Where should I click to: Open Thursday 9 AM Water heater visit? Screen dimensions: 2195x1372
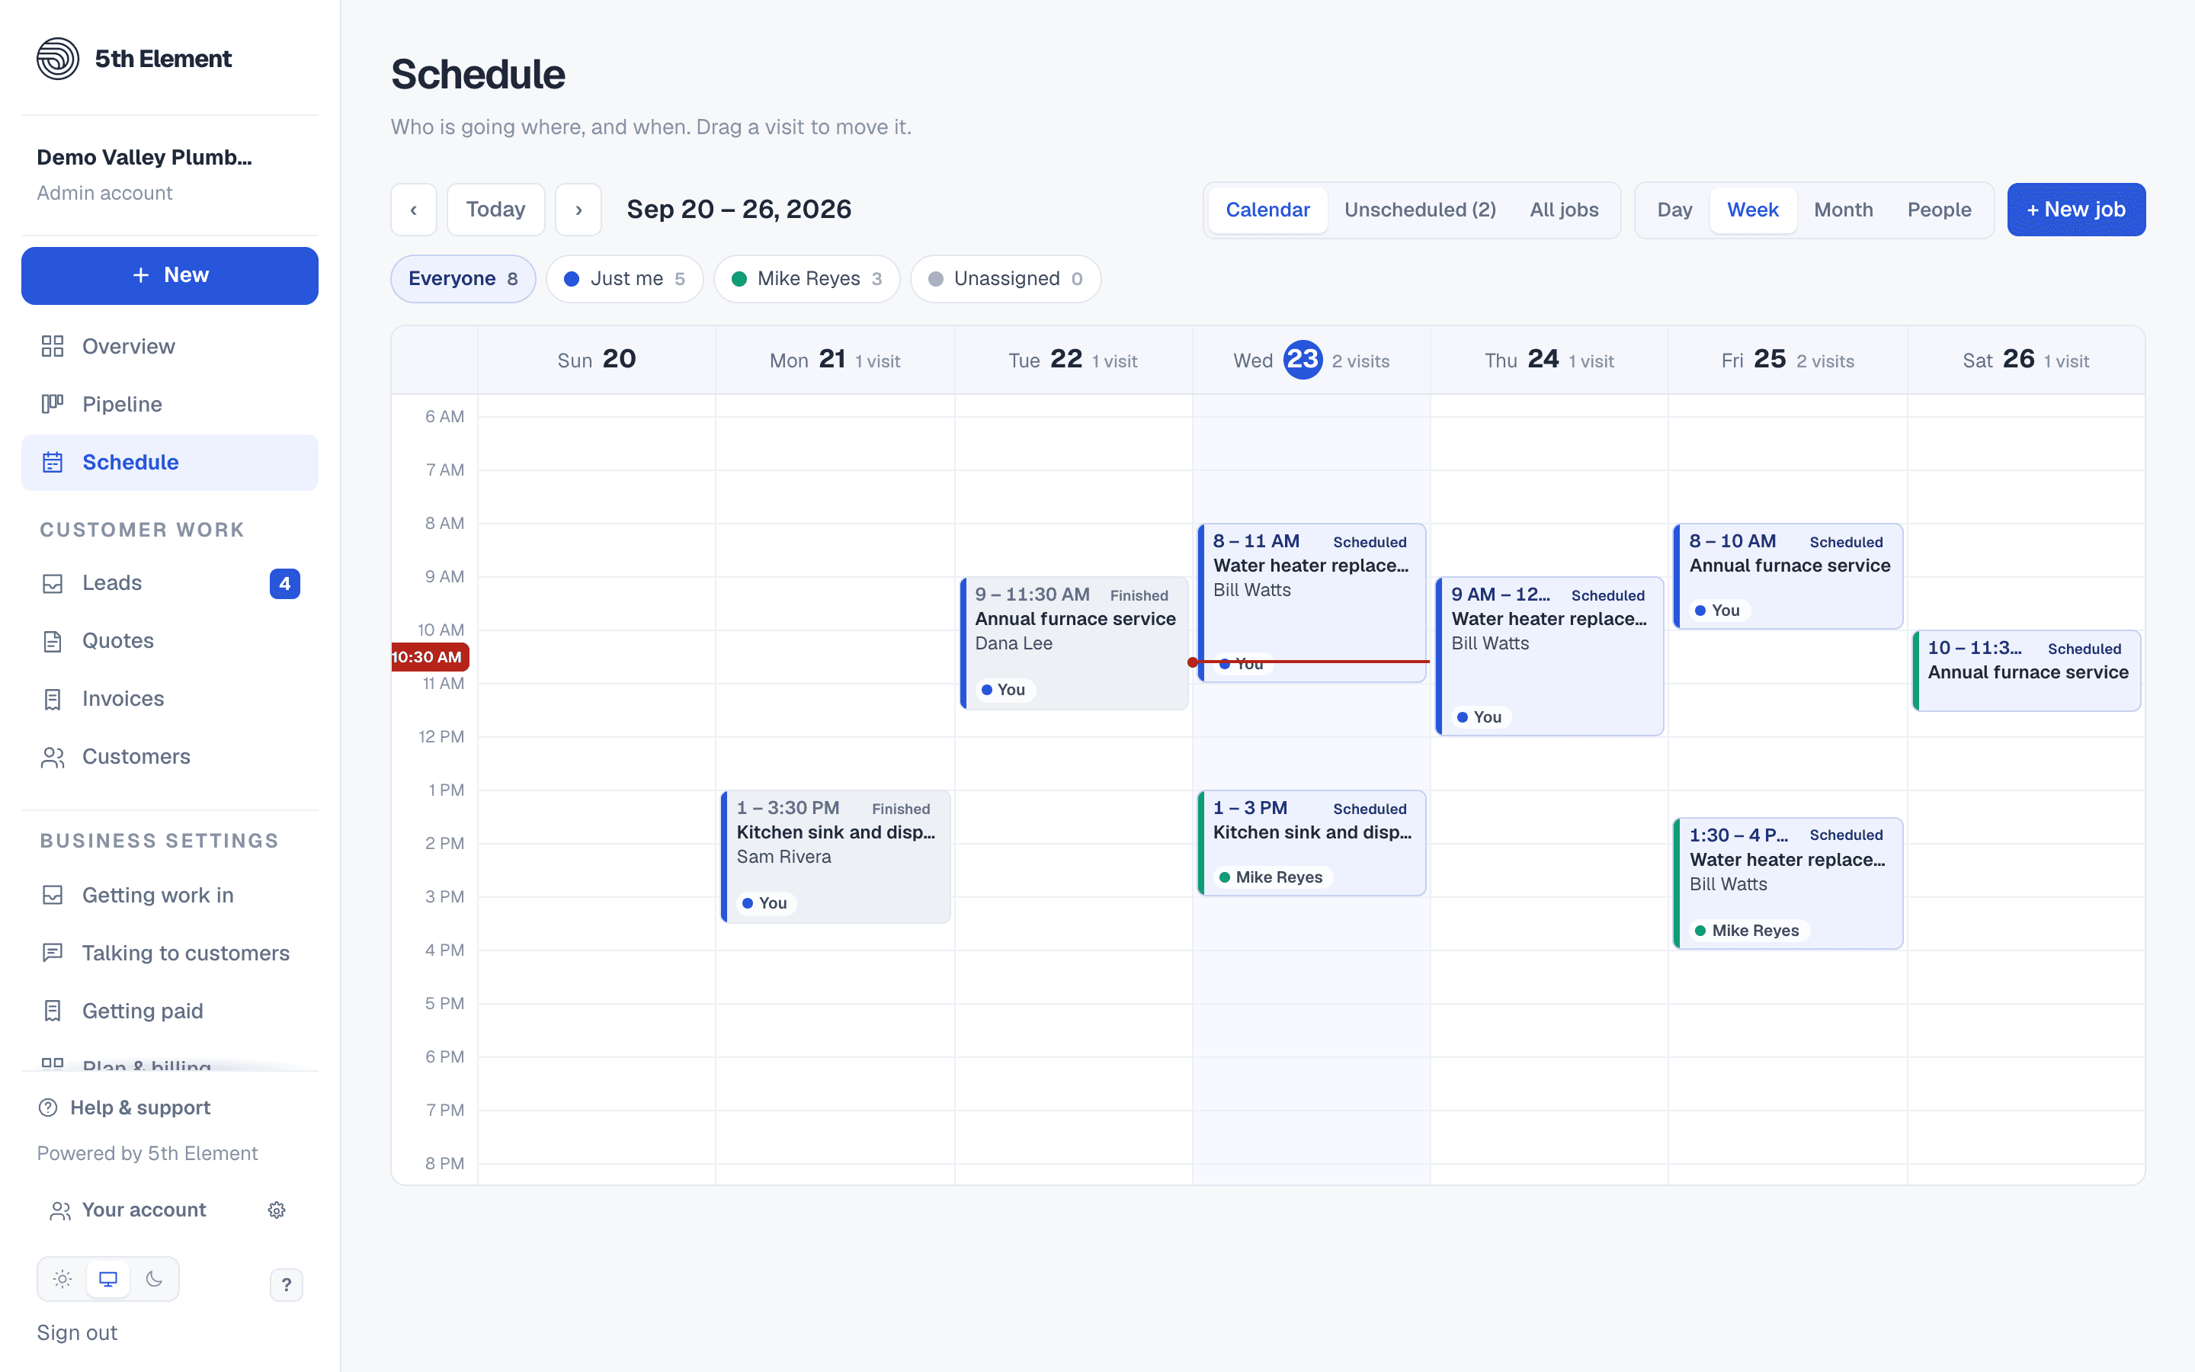pos(1549,656)
